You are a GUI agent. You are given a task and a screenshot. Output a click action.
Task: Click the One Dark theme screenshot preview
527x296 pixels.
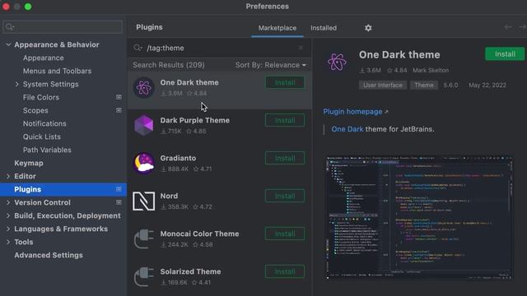pyautogui.click(x=419, y=218)
